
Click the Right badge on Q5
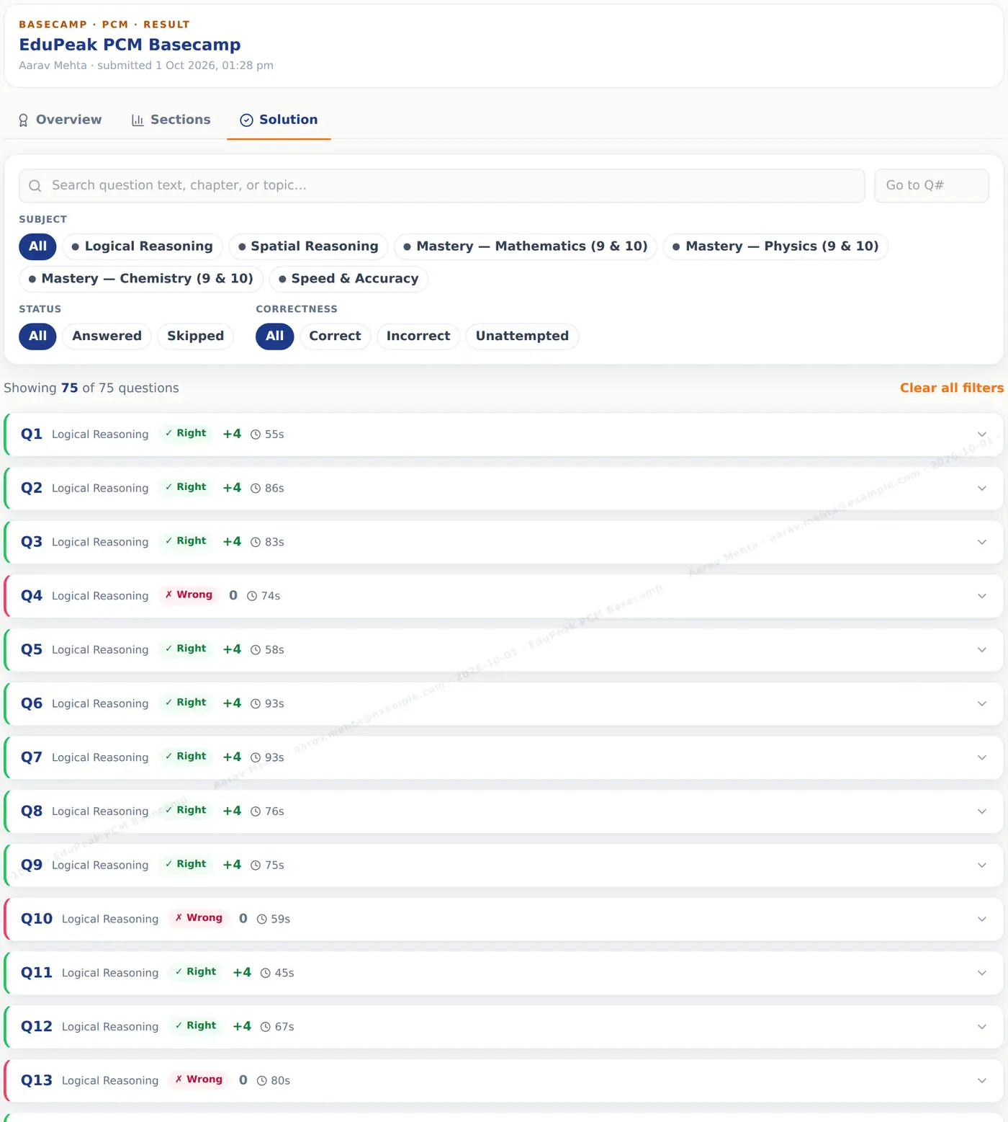(x=186, y=649)
